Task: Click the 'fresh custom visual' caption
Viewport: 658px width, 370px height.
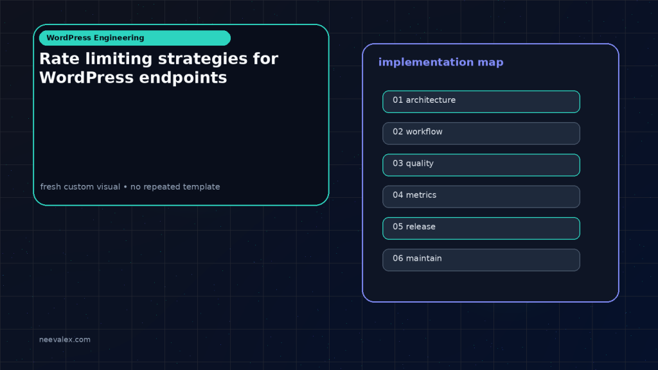Action: pyautogui.click(x=130, y=187)
